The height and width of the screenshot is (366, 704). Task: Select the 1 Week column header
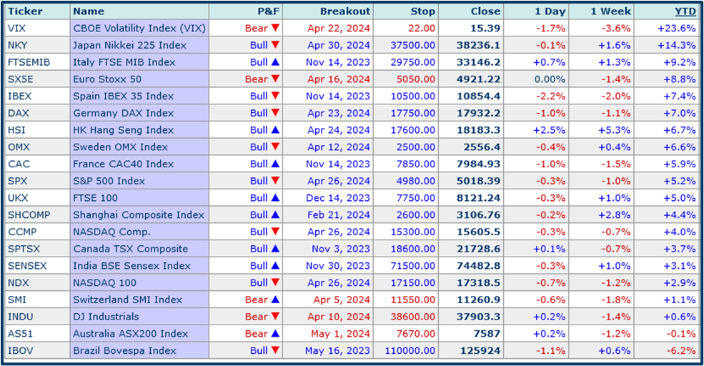(609, 11)
